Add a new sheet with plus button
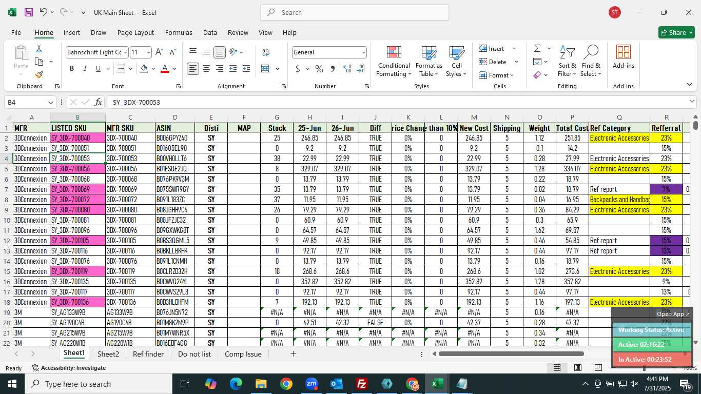This screenshot has width=701, height=394. pyautogui.click(x=293, y=354)
